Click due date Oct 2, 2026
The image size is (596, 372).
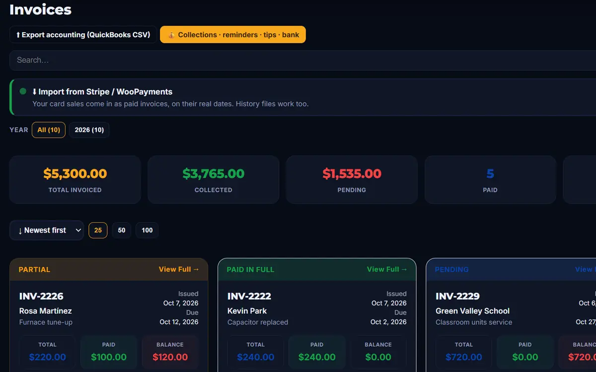coord(388,322)
